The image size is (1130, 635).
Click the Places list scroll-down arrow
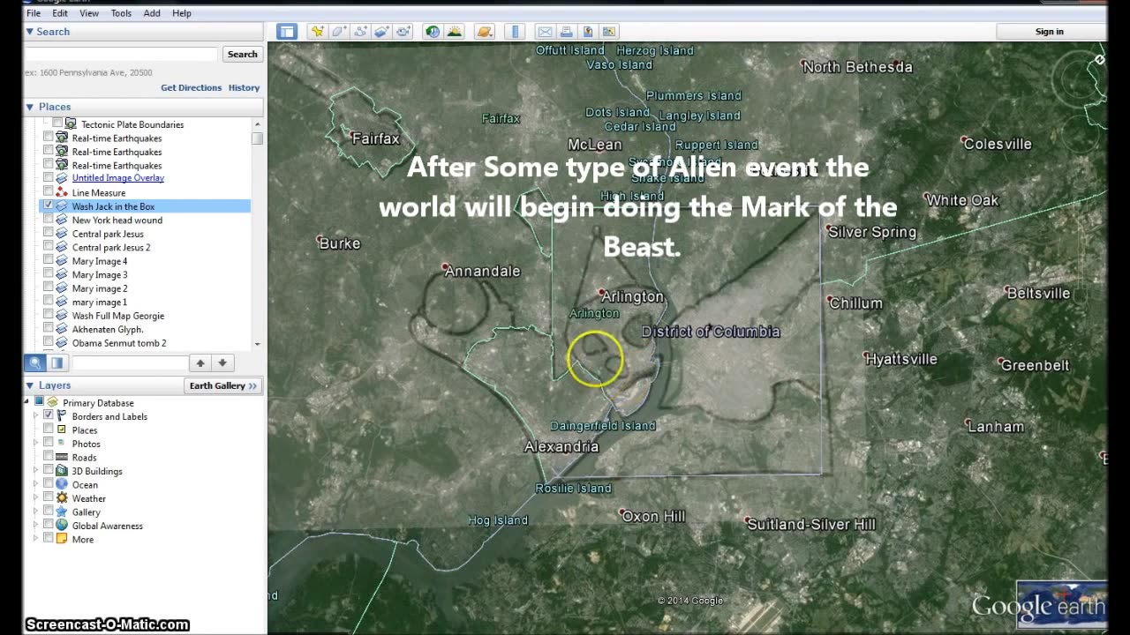tap(257, 344)
